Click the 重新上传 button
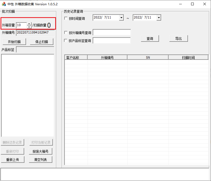The image size is (211, 181). (13, 159)
